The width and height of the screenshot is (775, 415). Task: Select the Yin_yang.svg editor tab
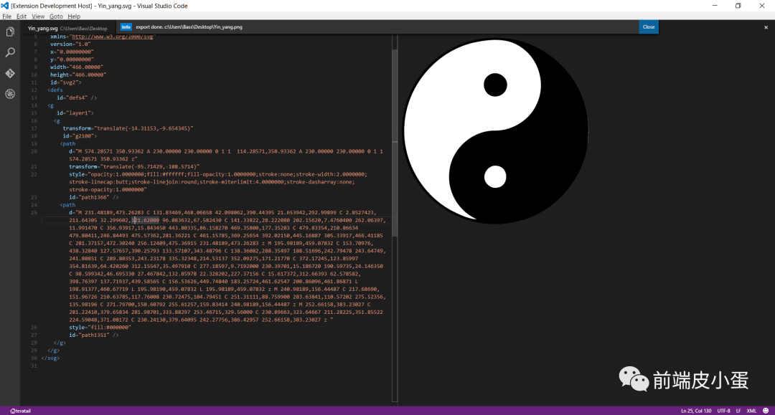click(67, 28)
